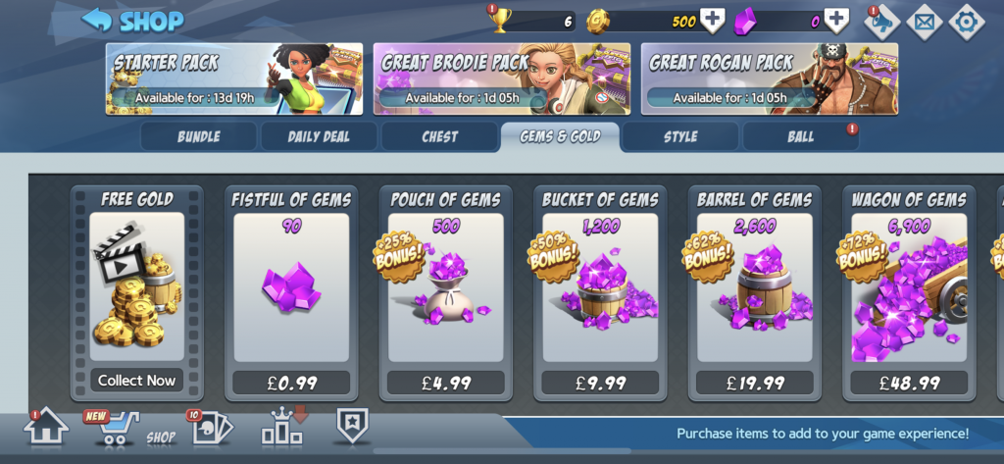Screen dimensions: 1004x464
Task: Collect Now the free gold
Action: [x=136, y=380]
